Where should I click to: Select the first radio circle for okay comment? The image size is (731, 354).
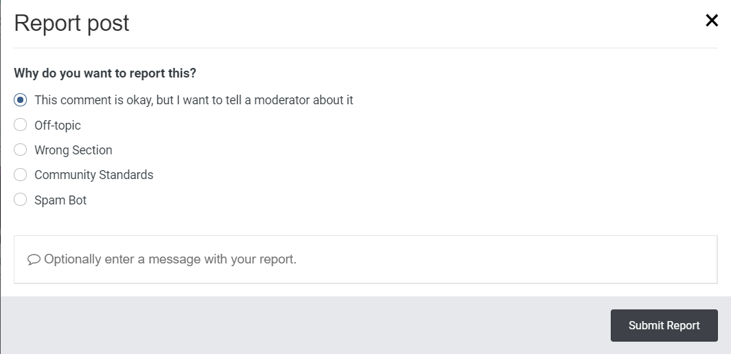pyautogui.click(x=21, y=100)
